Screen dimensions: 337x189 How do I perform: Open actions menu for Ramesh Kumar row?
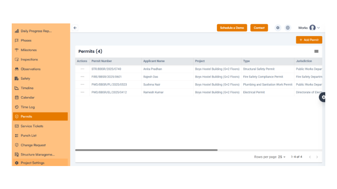tap(82, 92)
